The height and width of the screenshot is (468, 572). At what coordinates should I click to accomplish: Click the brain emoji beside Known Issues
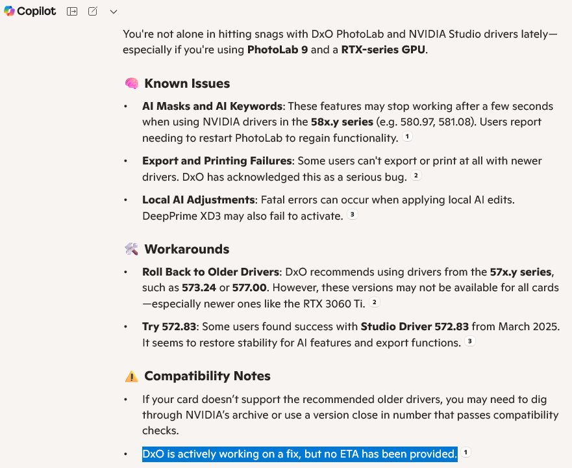click(x=131, y=84)
